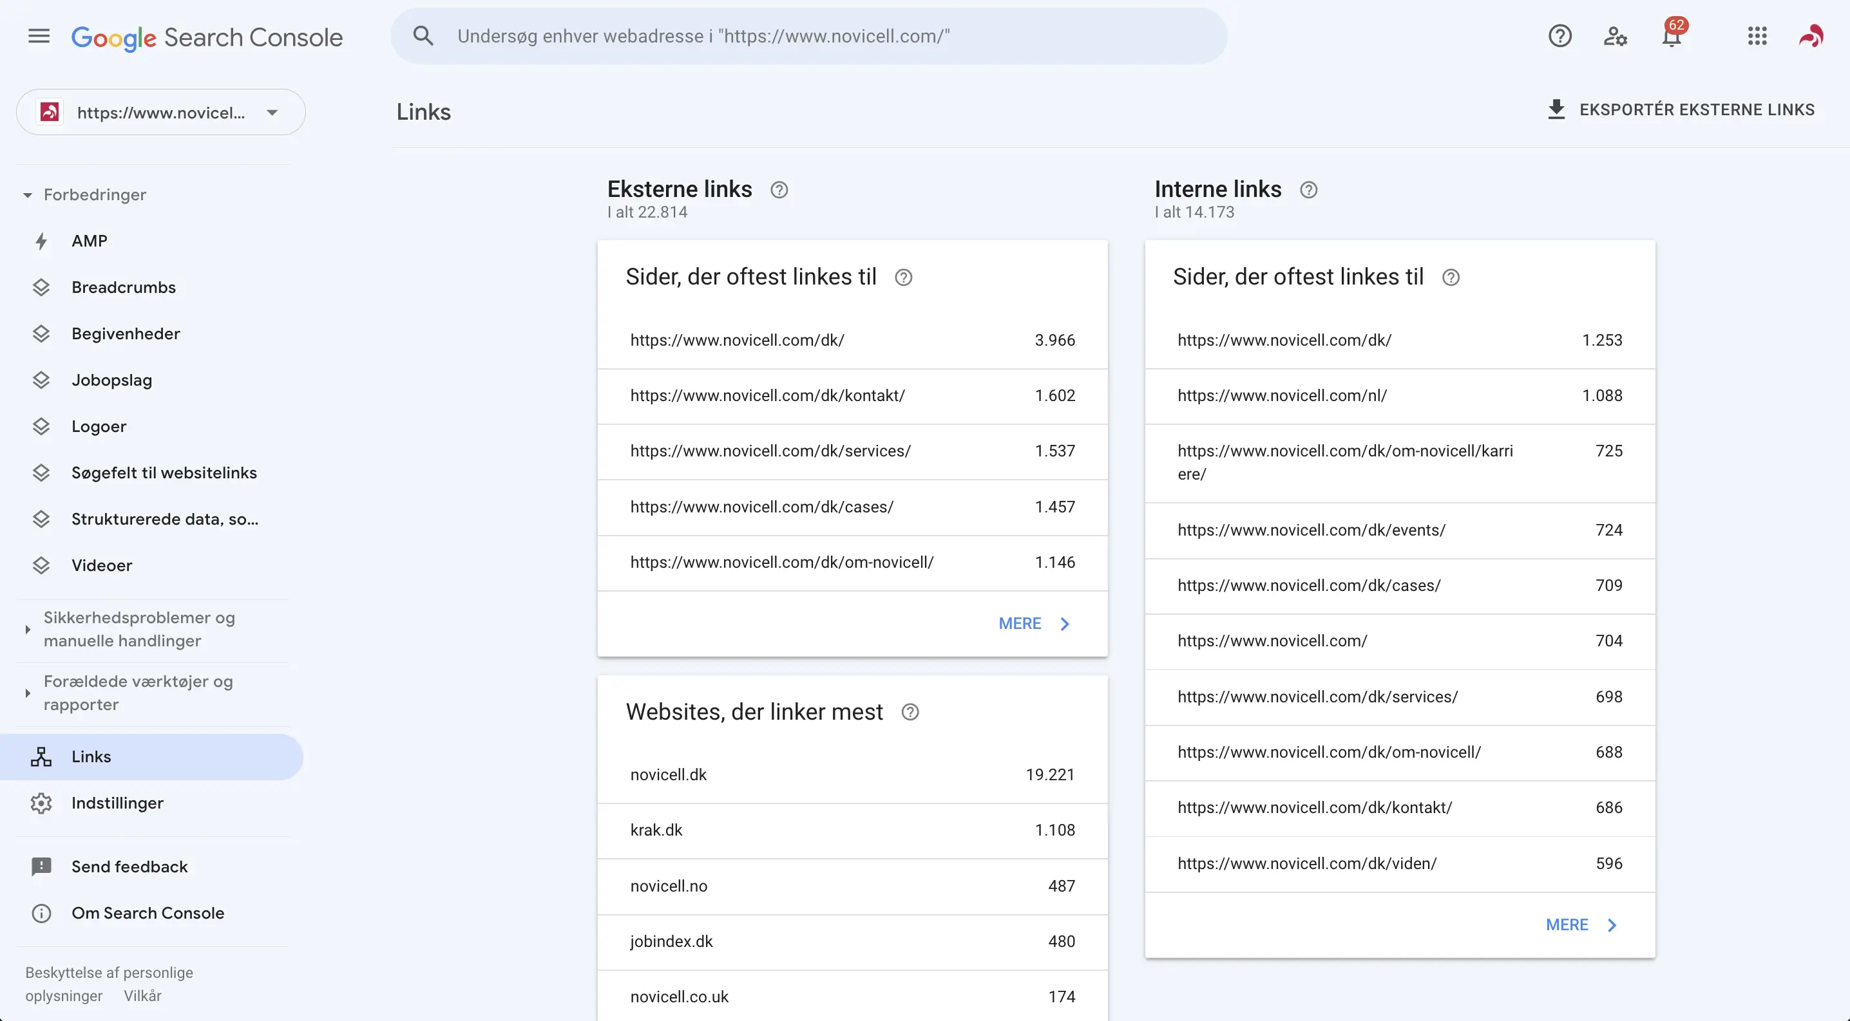Open the account avatar menu
The width and height of the screenshot is (1850, 1021).
click(1811, 36)
